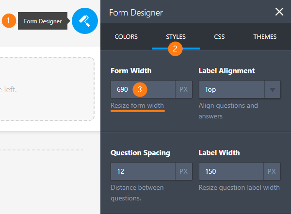Click the PX unit beside Form Width

[x=184, y=90]
